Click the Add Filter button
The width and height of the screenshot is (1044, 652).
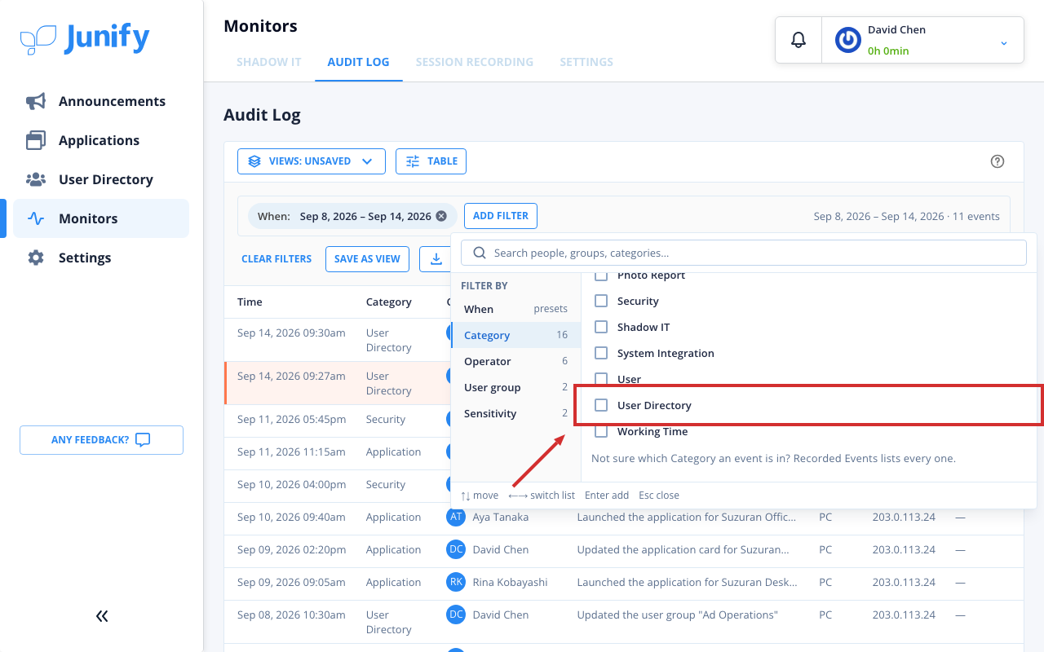point(501,216)
